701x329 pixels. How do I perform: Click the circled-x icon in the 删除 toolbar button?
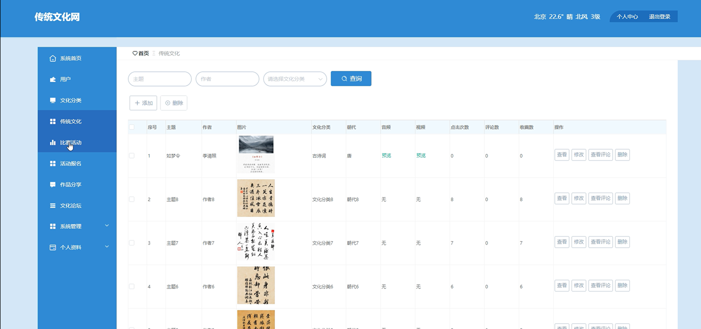(x=168, y=103)
